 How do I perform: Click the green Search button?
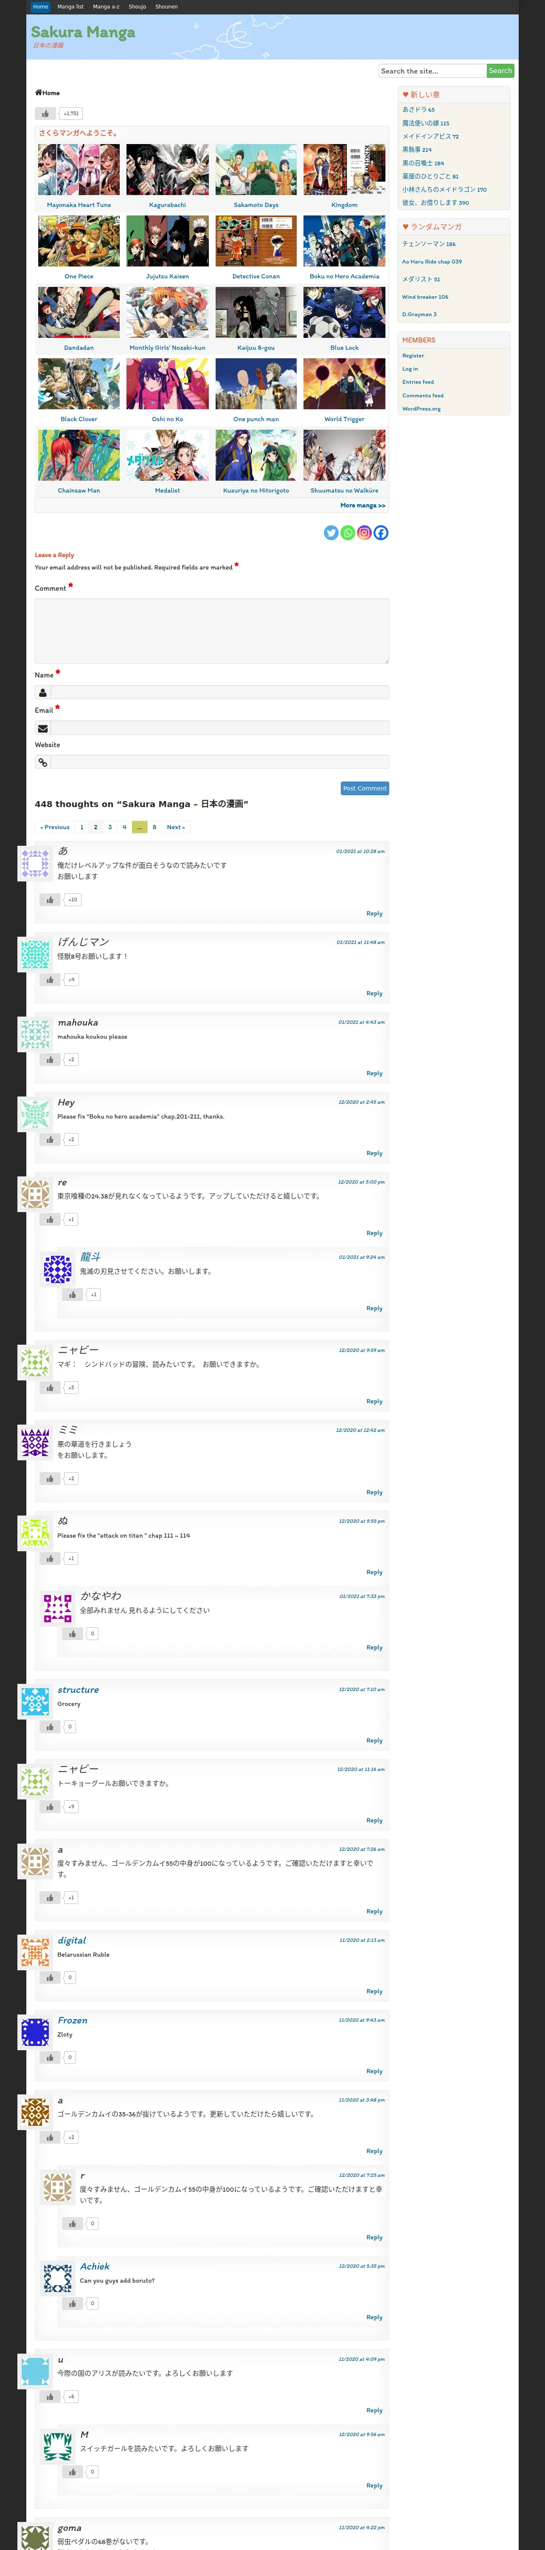coord(500,71)
